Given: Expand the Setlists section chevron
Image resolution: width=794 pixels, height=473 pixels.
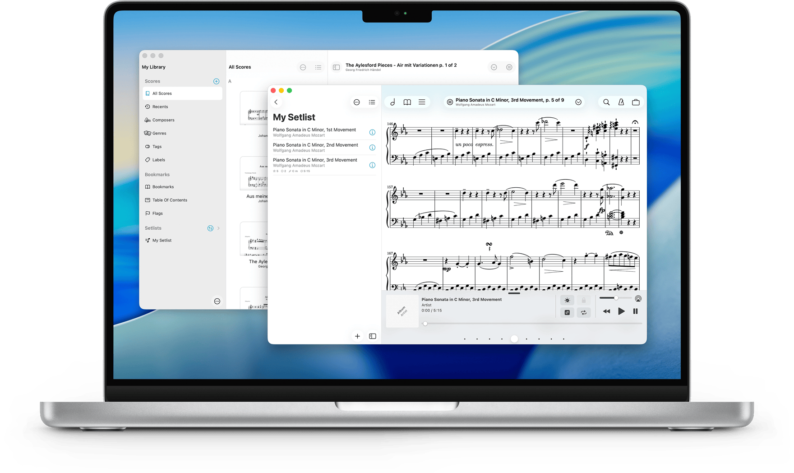Looking at the screenshot, I should click(x=219, y=228).
